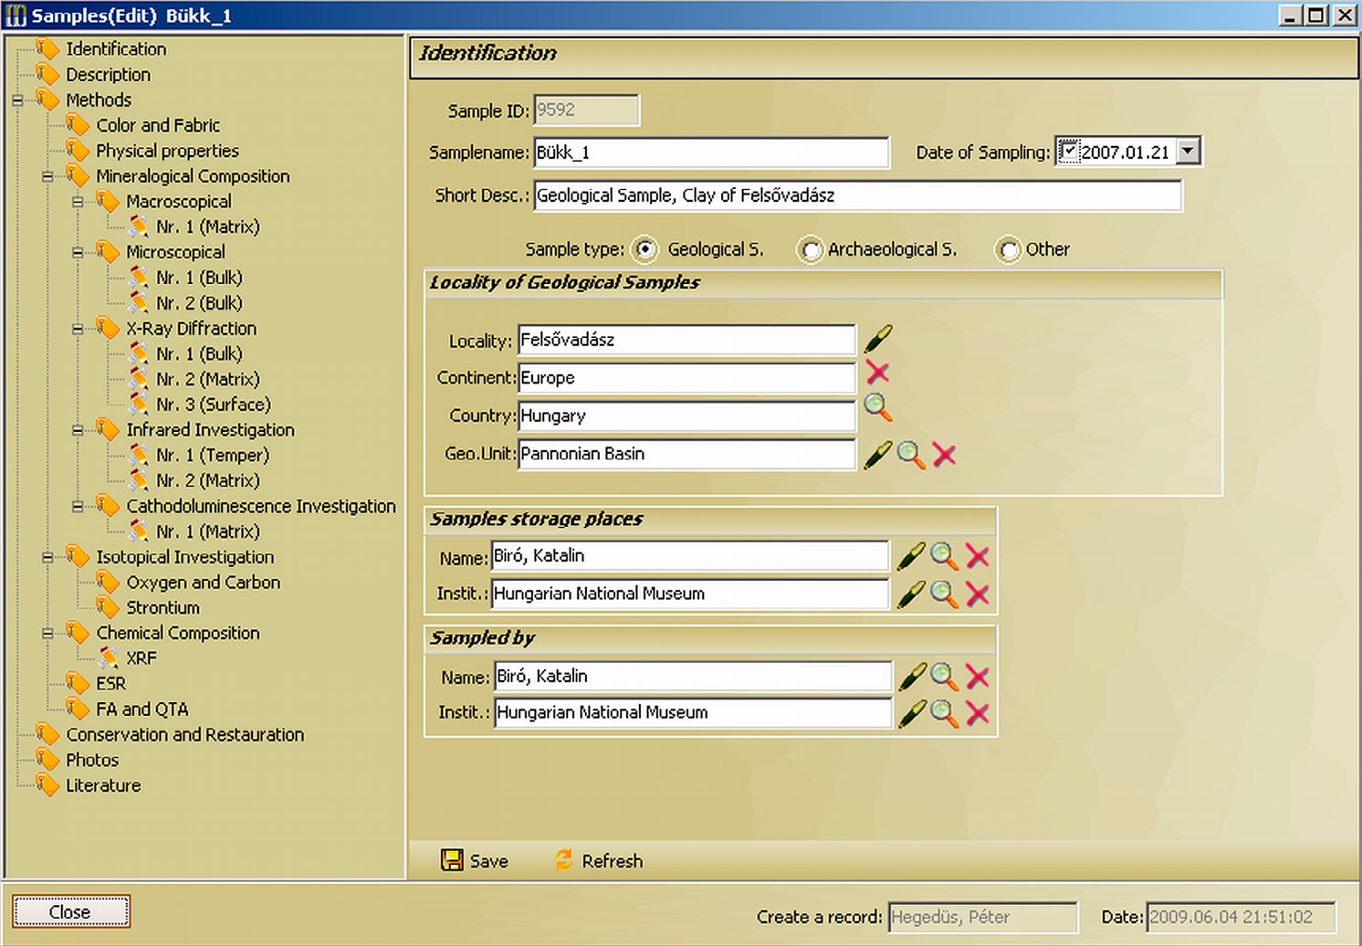This screenshot has width=1362, height=946.
Task: Select Nr. 1 (Temper) under Infrared Investigation
Action: pos(212,455)
